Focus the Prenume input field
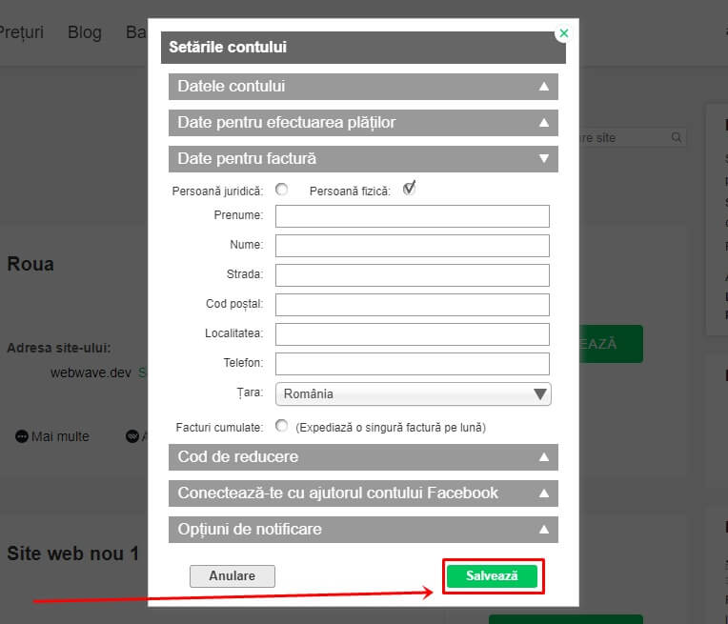The image size is (728, 624). [413, 216]
